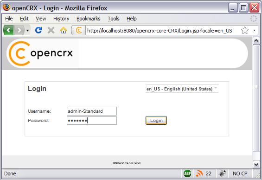Image resolution: width=262 pixels, height=180 pixels.
Task: Click into the Username input field
Action: tap(92, 111)
